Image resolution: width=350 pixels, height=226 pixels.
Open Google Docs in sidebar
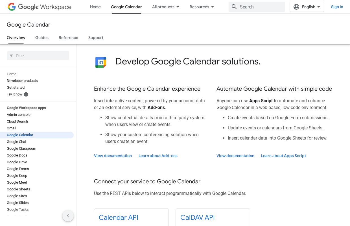(17, 155)
